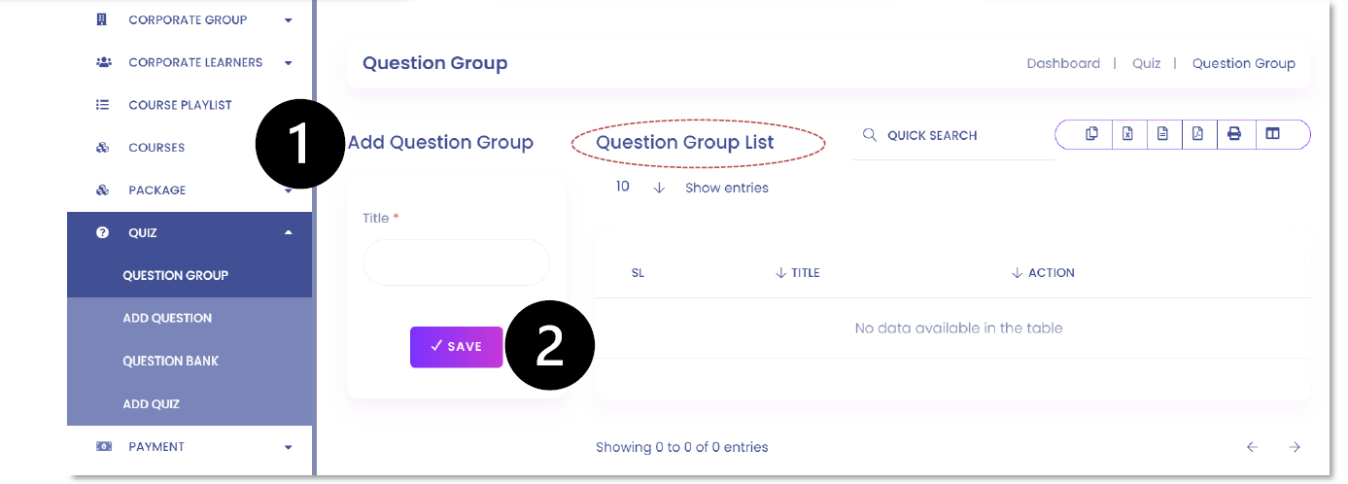
Task: Click the Save button
Action: coord(457,347)
